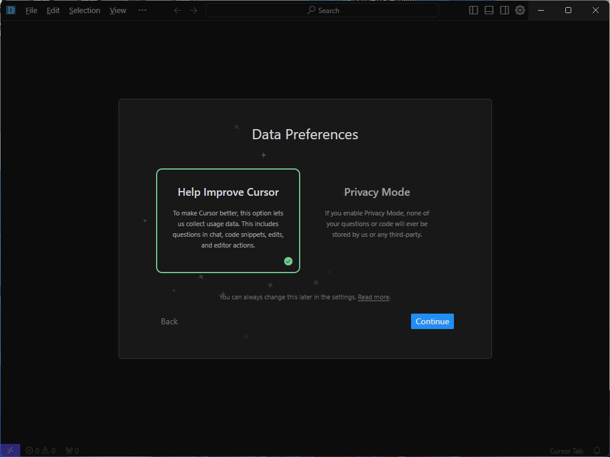The image size is (610, 457).
Task: Toggle the secondary sidebar layout icon
Action: 505,11
